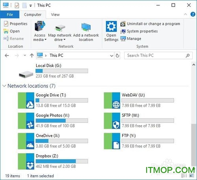Click the Open Settings gear icon
Viewport: 197px width, 180px height.
pyautogui.click(x=111, y=26)
